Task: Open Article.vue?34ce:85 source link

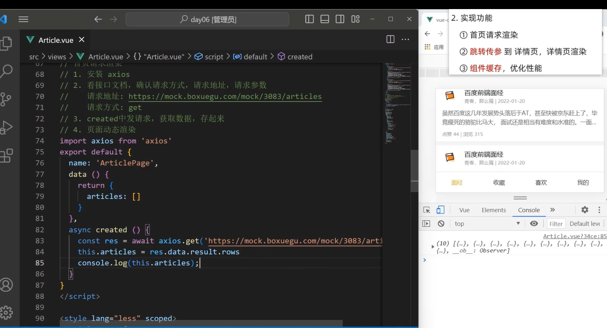Action: [x=575, y=236]
